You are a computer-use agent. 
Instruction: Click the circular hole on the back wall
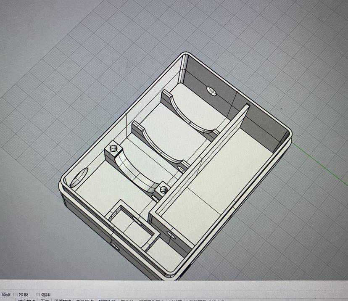[211, 91]
